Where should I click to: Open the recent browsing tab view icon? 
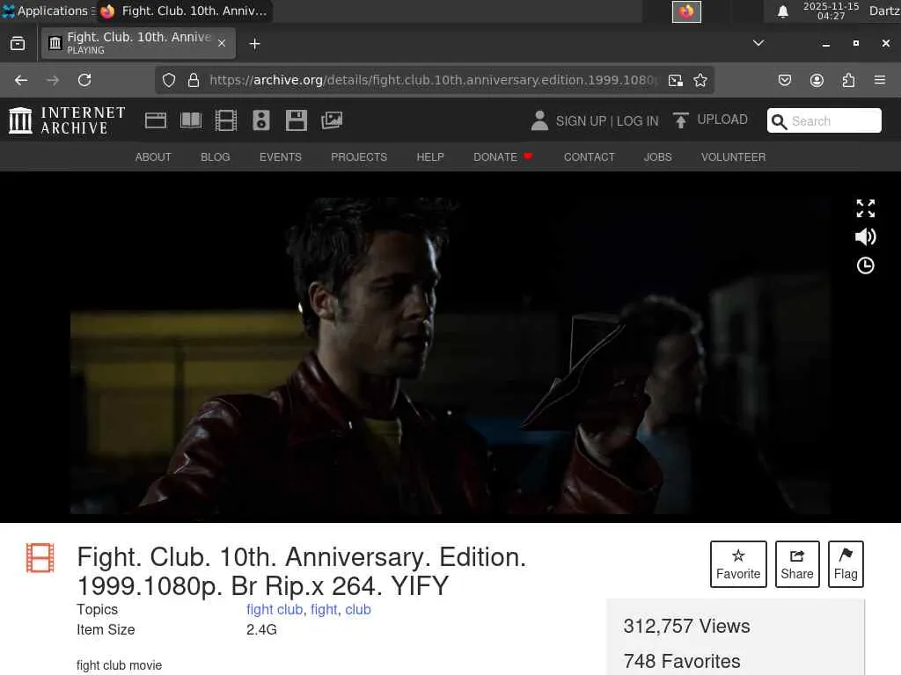[18, 43]
